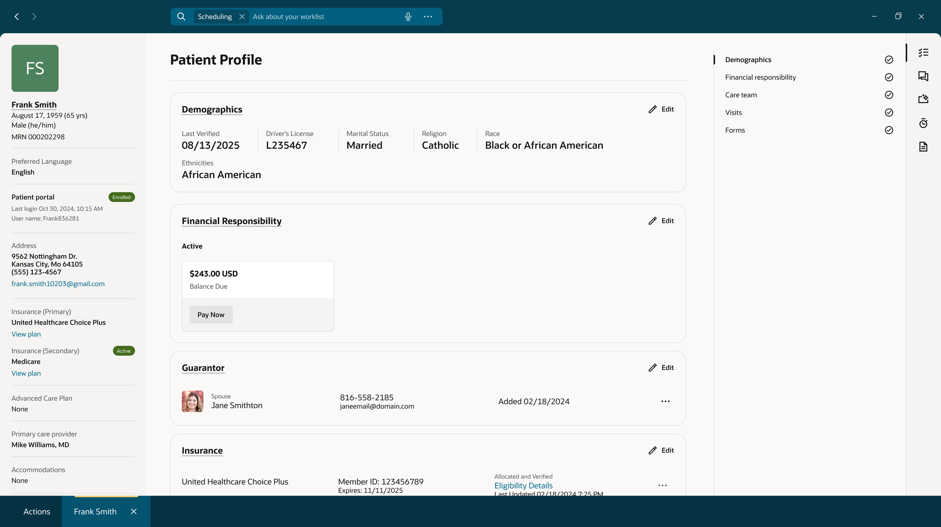Click the Financial Responsibility heading

pyautogui.click(x=231, y=221)
